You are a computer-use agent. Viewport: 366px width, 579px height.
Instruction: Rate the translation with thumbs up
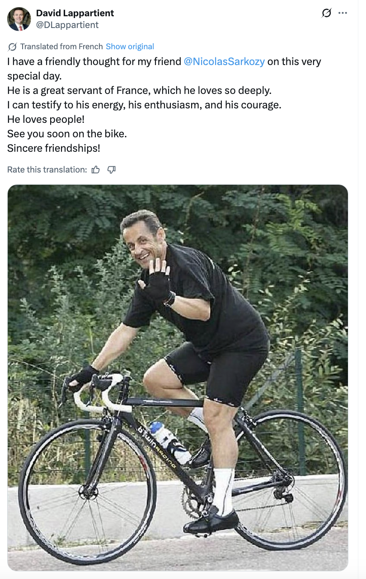(x=95, y=170)
